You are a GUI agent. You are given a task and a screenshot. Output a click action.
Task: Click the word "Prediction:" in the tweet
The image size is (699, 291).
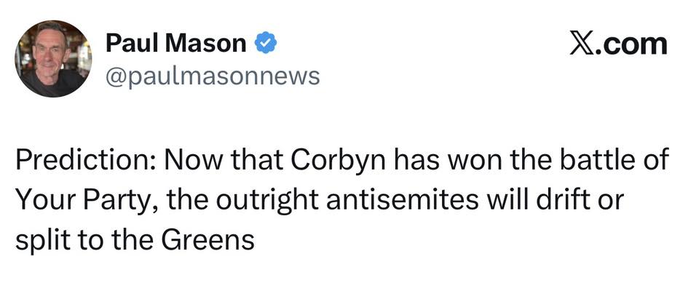(x=82, y=160)
